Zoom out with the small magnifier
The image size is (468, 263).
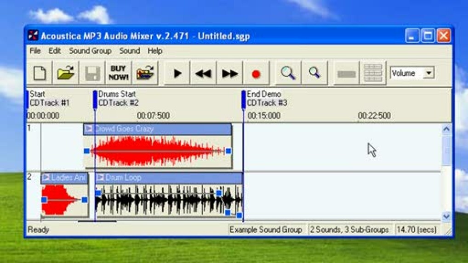pyautogui.click(x=314, y=73)
